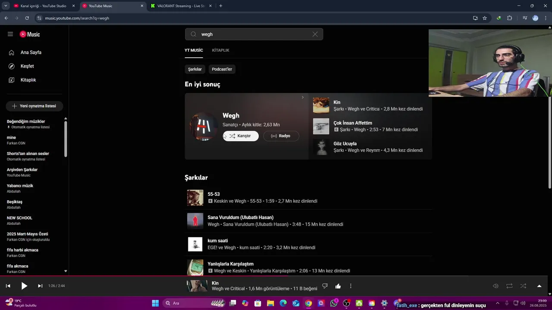Dislike the current song Kin

[x=325, y=286]
